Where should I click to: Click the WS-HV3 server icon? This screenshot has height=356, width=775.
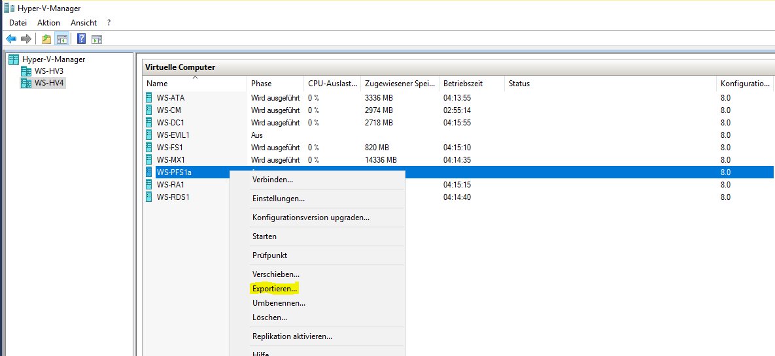(26, 71)
